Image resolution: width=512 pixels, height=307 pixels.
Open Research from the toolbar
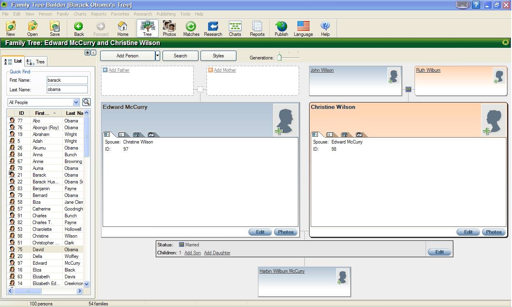(x=213, y=29)
